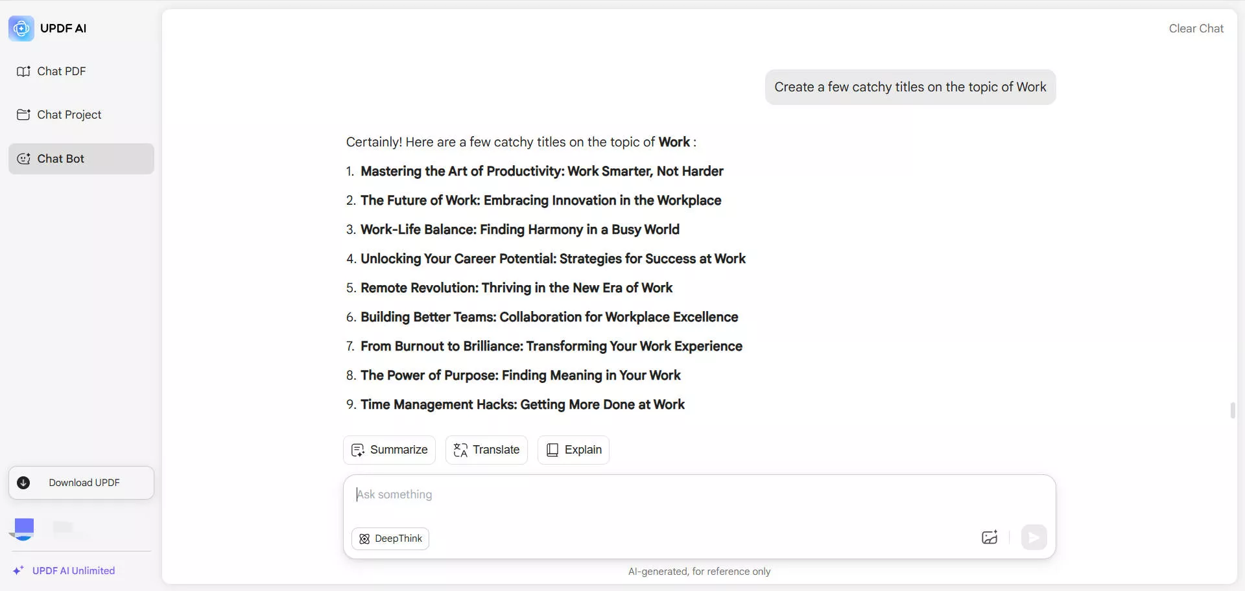1245x591 pixels.
Task: Click the UPDF AI logo icon
Action: [21, 29]
